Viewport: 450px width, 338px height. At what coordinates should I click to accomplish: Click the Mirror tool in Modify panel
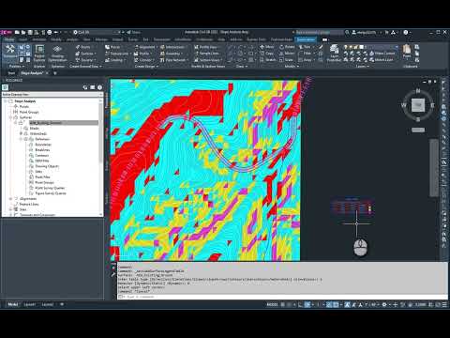tap(287, 54)
